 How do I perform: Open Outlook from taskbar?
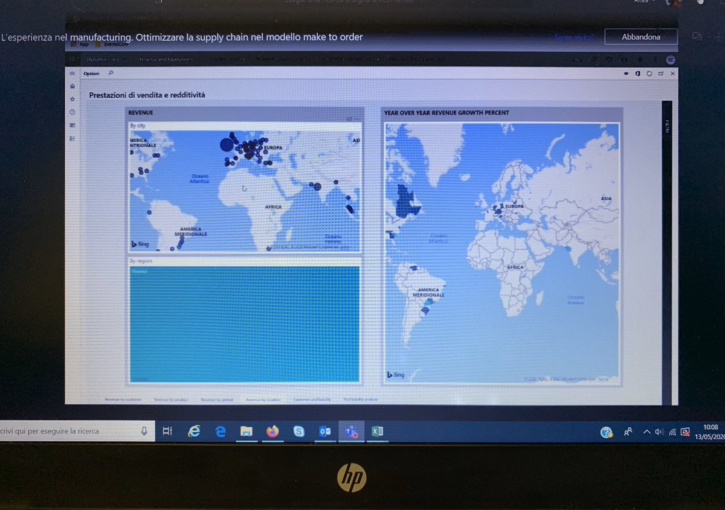tap(325, 431)
